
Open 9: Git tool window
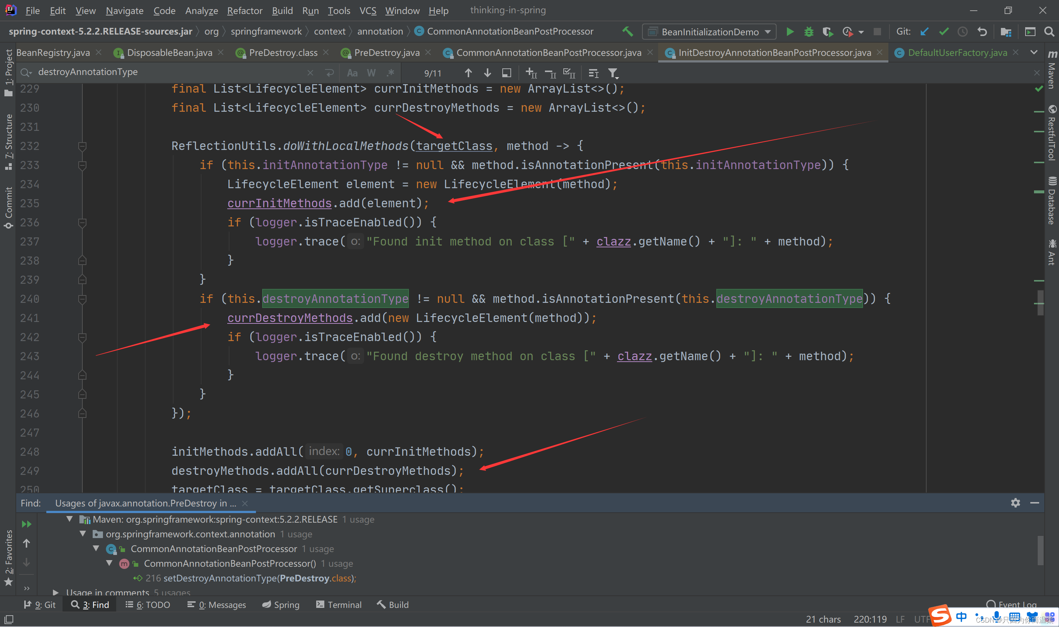coord(40,605)
